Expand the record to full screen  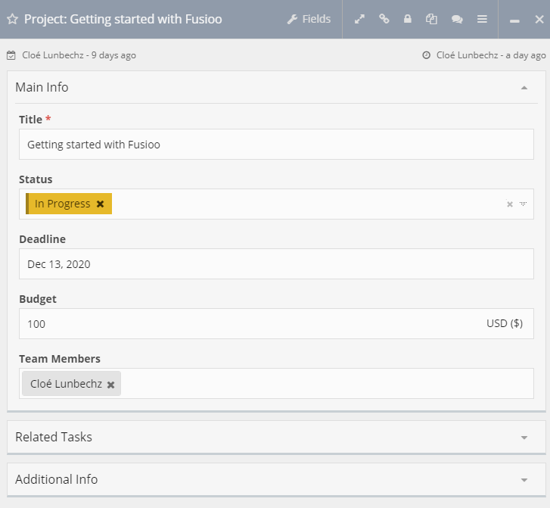pos(360,19)
